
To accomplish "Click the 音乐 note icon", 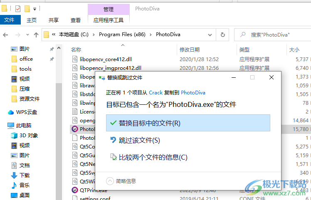I will (14, 185).
